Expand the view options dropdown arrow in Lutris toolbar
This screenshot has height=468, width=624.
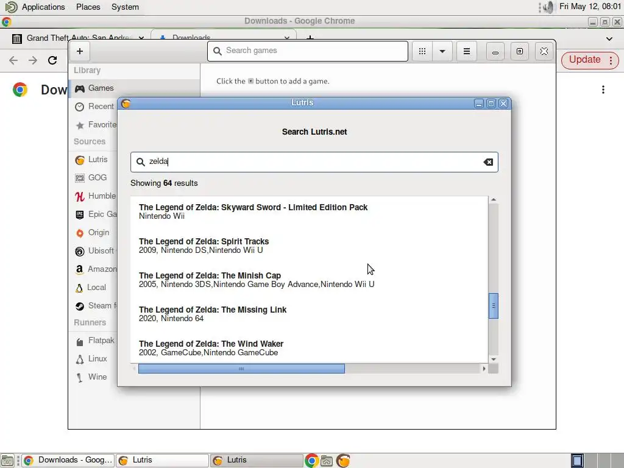coord(442,51)
